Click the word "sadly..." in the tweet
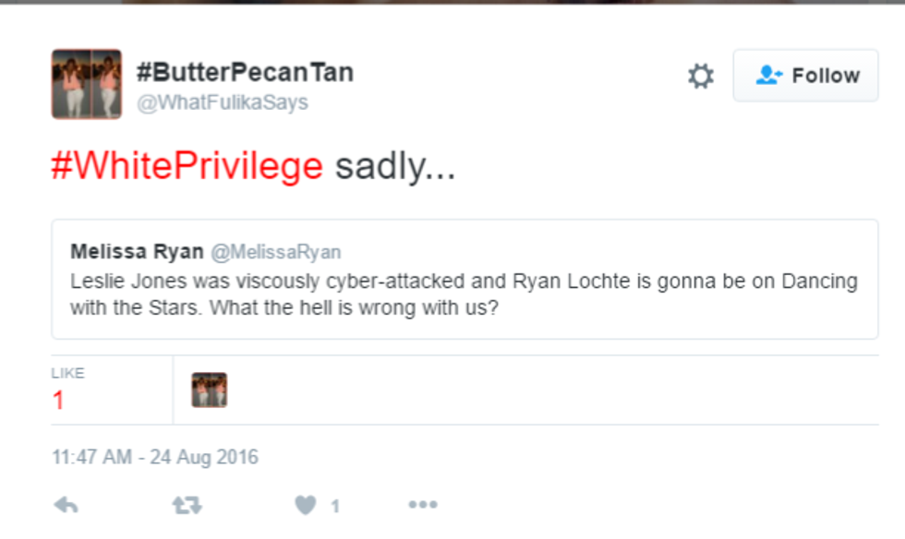 tap(395, 166)
